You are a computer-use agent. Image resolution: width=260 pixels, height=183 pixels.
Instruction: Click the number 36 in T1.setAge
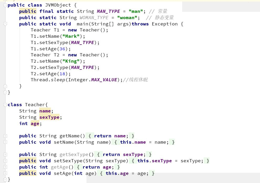[62, 49]
